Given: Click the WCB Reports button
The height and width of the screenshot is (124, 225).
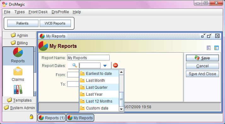Looking at the screenshot, I should click(x=55, y=23).
